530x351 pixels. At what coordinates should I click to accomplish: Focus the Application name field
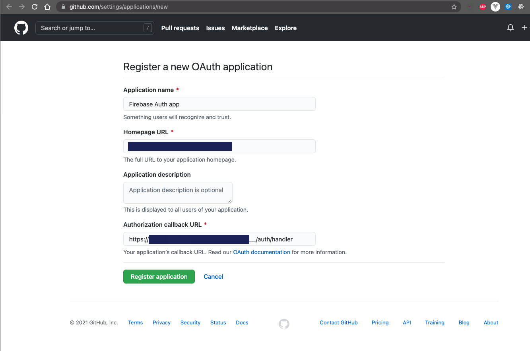click(219, 104)
